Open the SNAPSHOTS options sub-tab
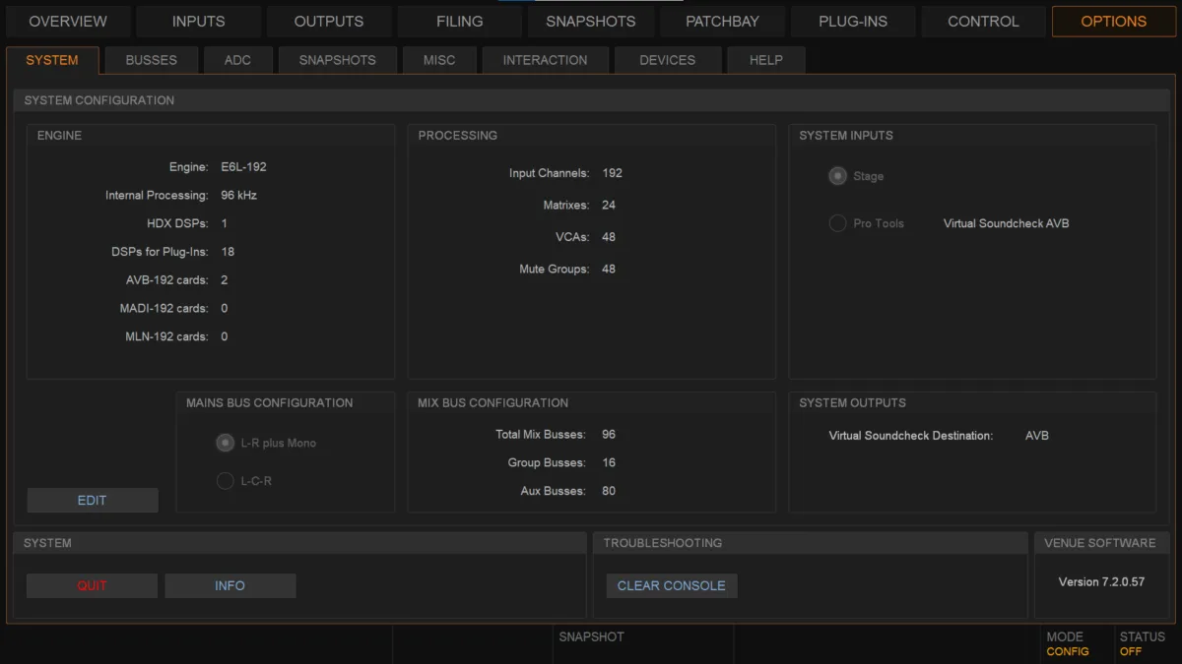1182x664 pixels. point(337,60)
